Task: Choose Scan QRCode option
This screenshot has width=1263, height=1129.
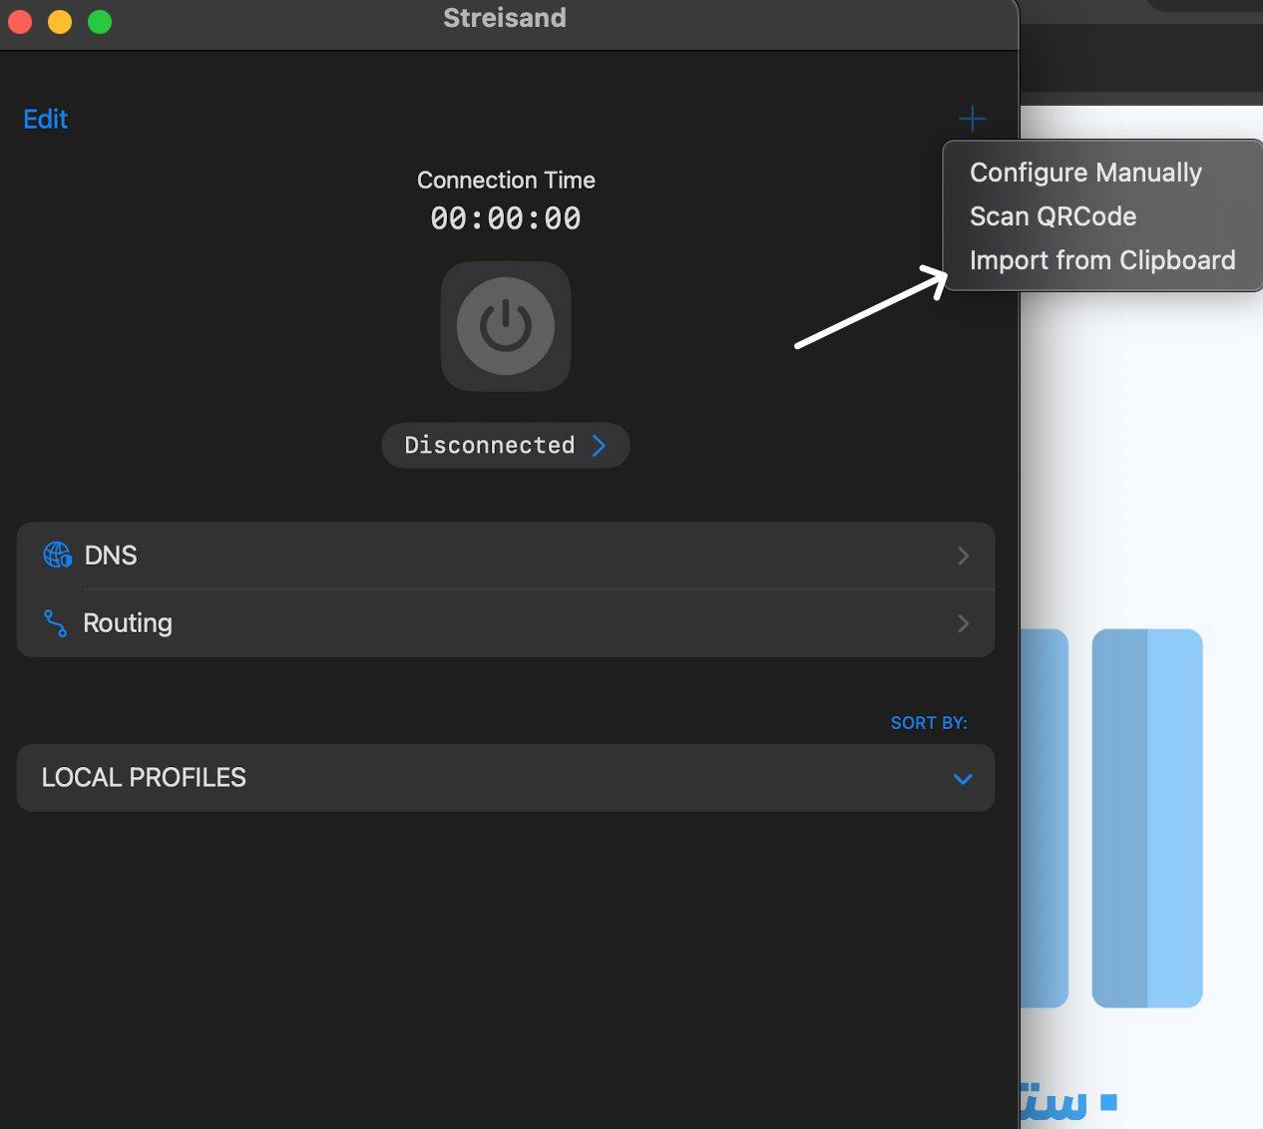Action: pos(1052,215)
